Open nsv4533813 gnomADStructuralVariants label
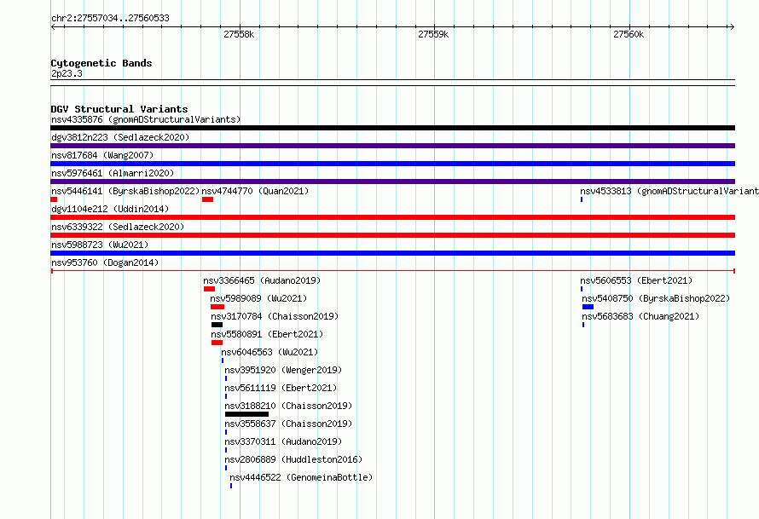 [x=669, y=191]
